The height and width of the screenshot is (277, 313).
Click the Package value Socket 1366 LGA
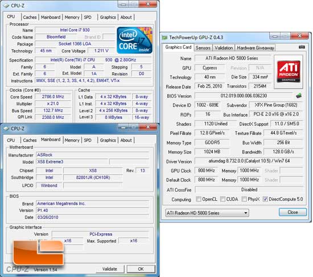click(x=75, y=44)
